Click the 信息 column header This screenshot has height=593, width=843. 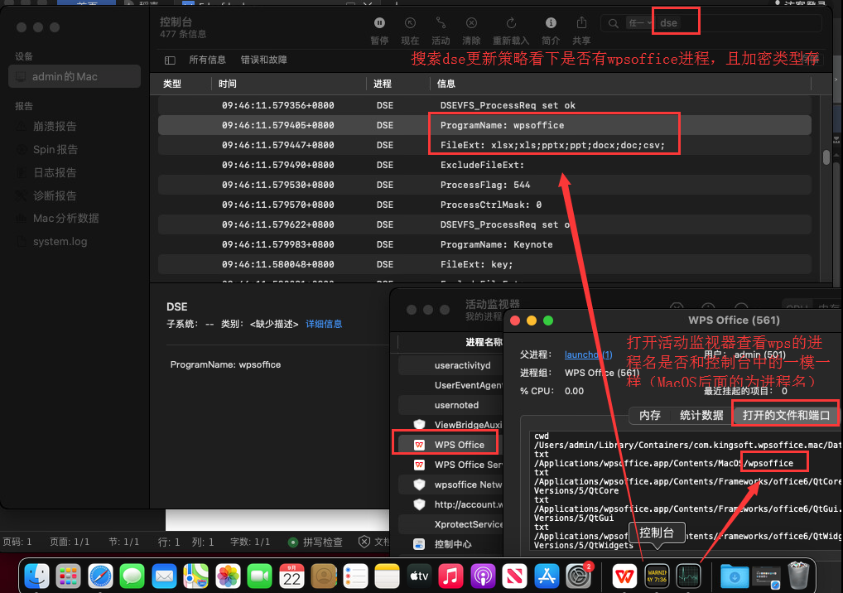tap(446, 84)
